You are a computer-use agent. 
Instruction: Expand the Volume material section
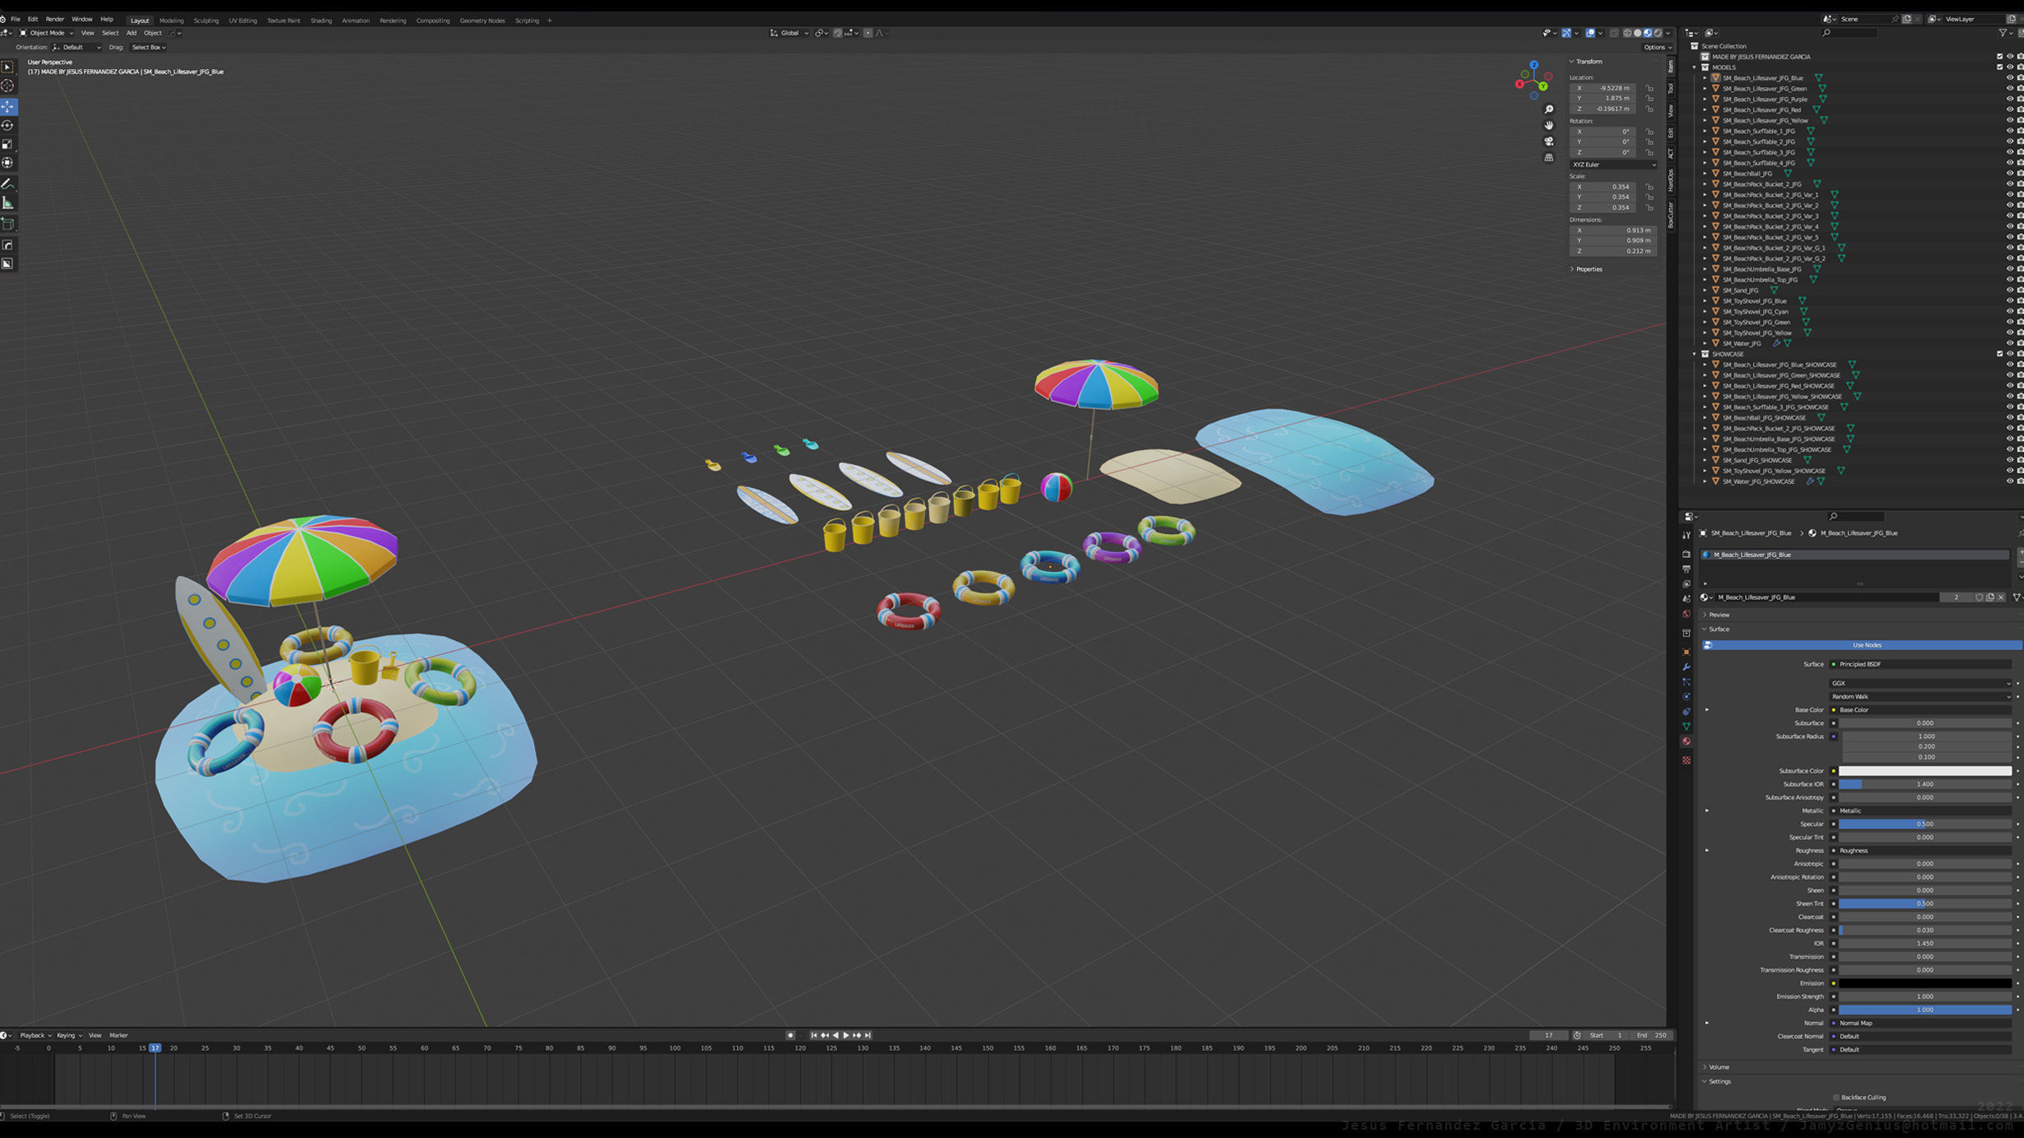click(x=1718, y=1067)
